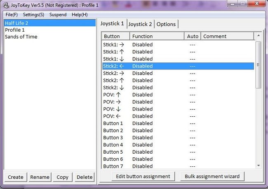Launch the Bulk assignment wizard

coord(212,176)
